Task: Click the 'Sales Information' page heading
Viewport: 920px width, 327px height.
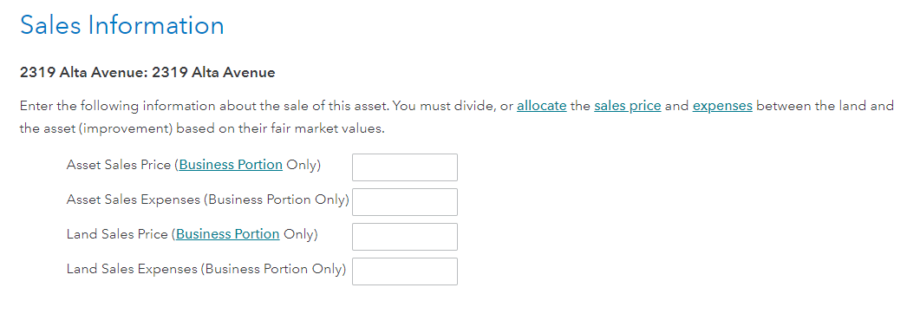Action: click(122, 26)
